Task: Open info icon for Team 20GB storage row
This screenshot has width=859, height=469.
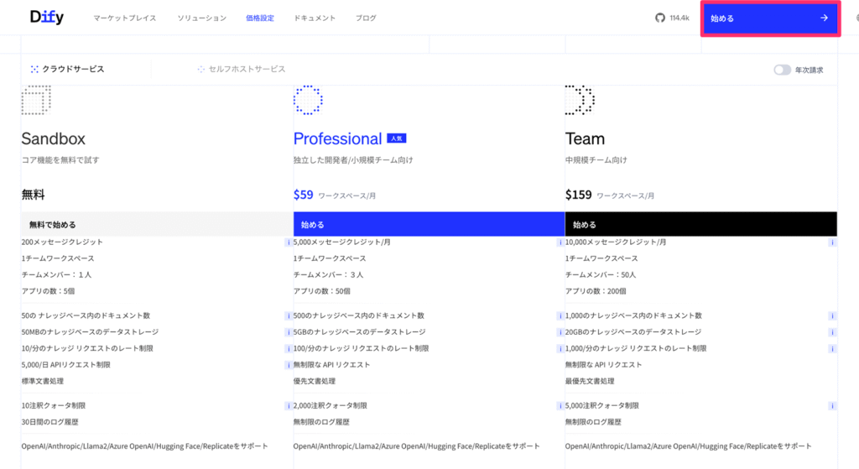Action: pyautogui.click(x=832, y=332)
